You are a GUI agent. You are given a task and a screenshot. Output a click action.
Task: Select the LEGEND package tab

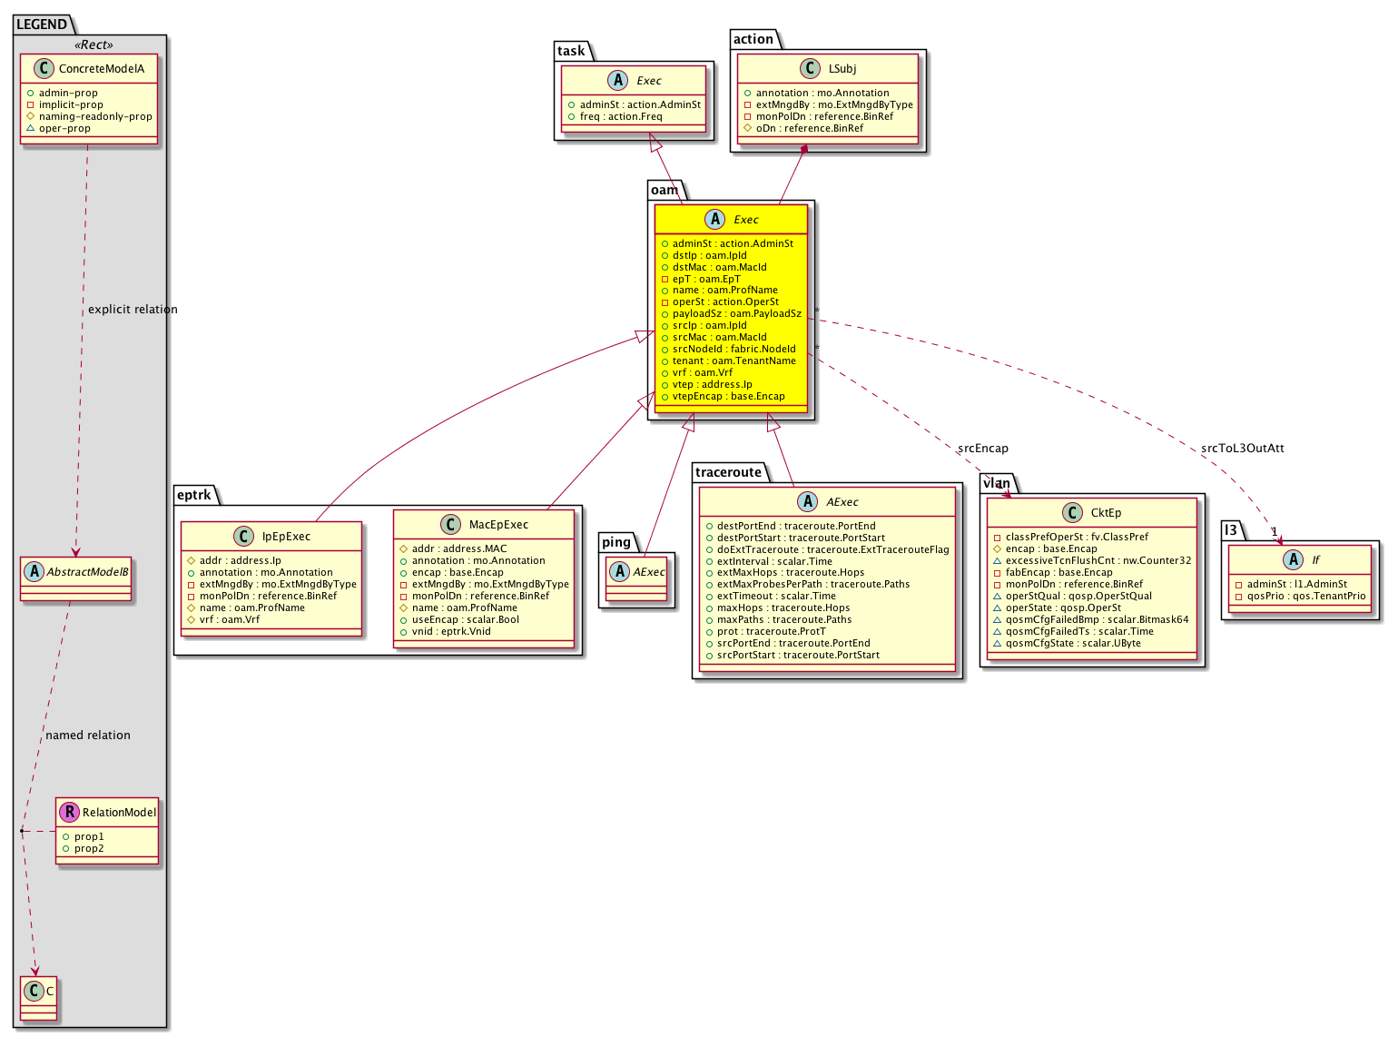pyautogui.click(x=42, y=25)
